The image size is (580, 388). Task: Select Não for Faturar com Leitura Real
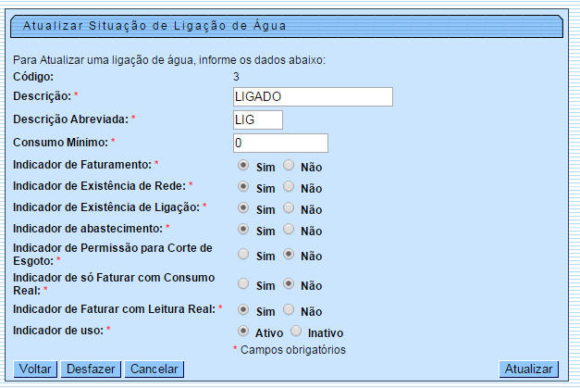[290, 310]
